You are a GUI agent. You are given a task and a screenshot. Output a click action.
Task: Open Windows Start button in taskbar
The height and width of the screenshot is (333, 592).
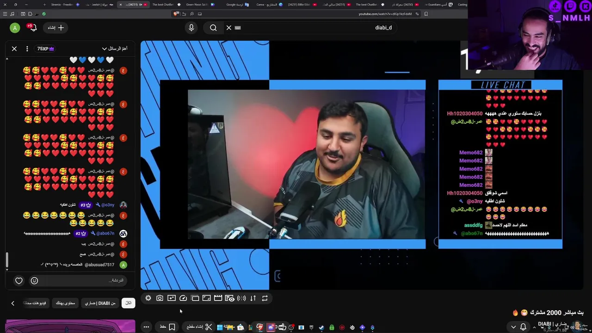coord(220,327)
